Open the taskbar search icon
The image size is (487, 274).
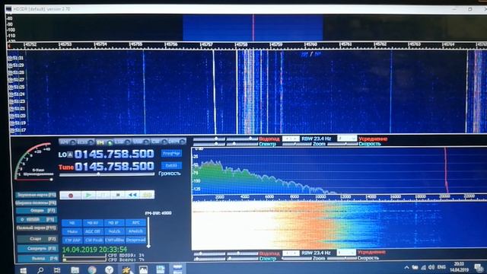click(40, 270)
